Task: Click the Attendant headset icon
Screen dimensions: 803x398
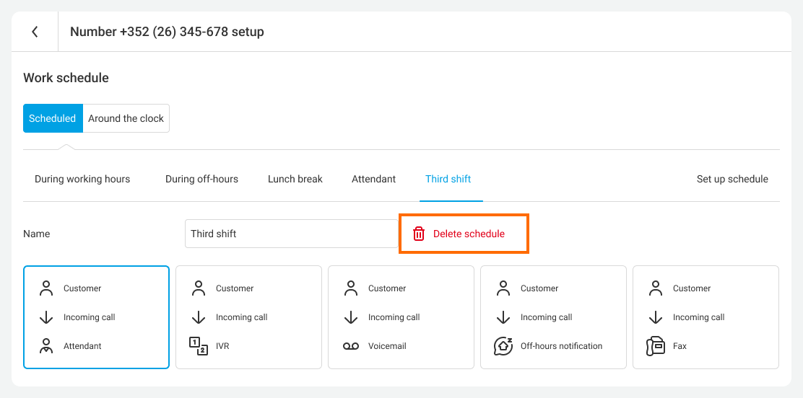Action: pos(46,346)
